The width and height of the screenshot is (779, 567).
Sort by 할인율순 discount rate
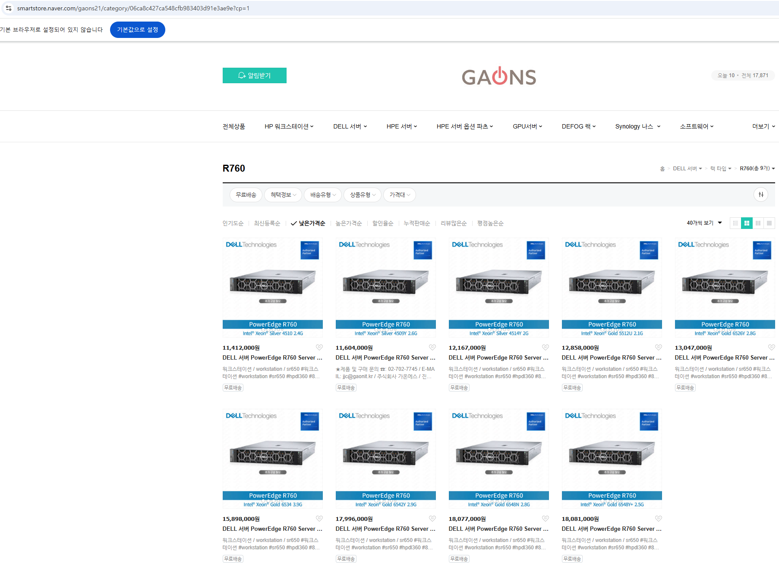tap(383, 223)
